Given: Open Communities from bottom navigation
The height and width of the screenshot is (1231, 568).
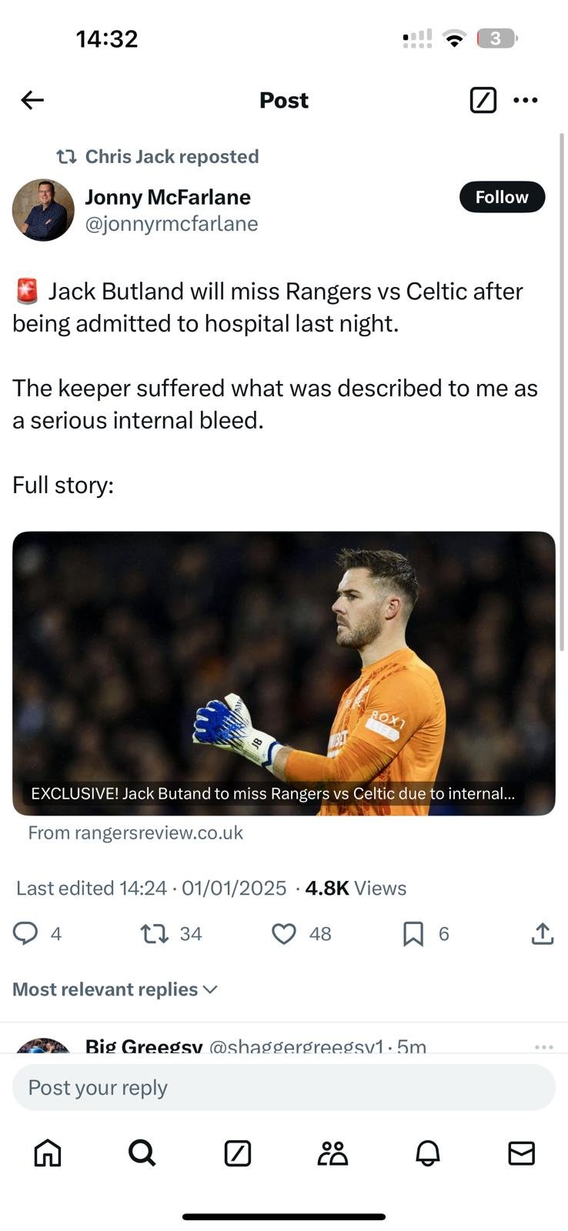Looking at the screenshot, I should click(x=332, y=1153).
